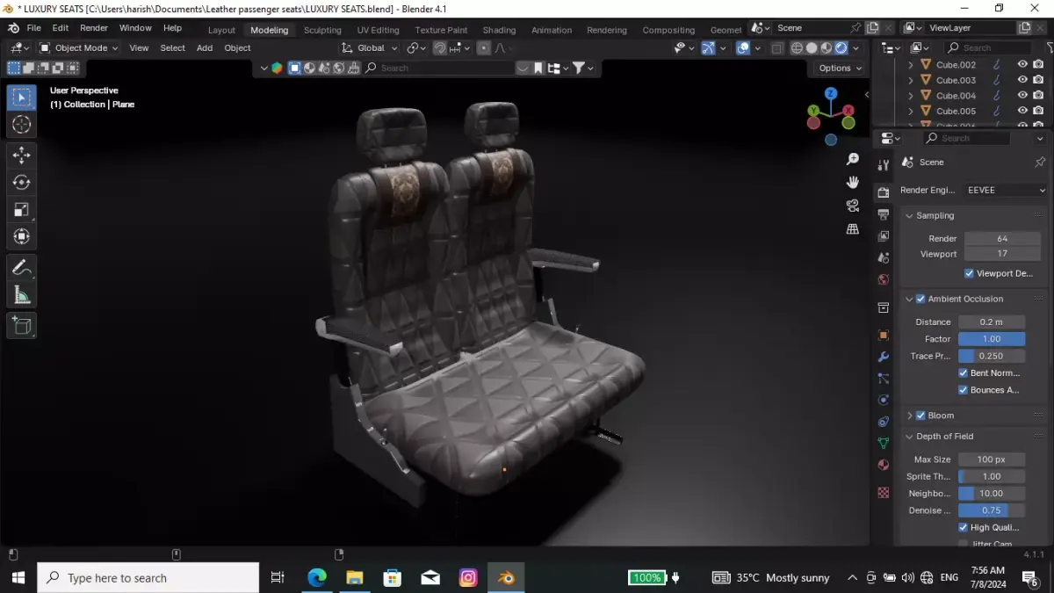The height and width of the screenshot is (593, 1054).
Task: Open the Object Mode dropdown
Action: (x=78, y=47)
